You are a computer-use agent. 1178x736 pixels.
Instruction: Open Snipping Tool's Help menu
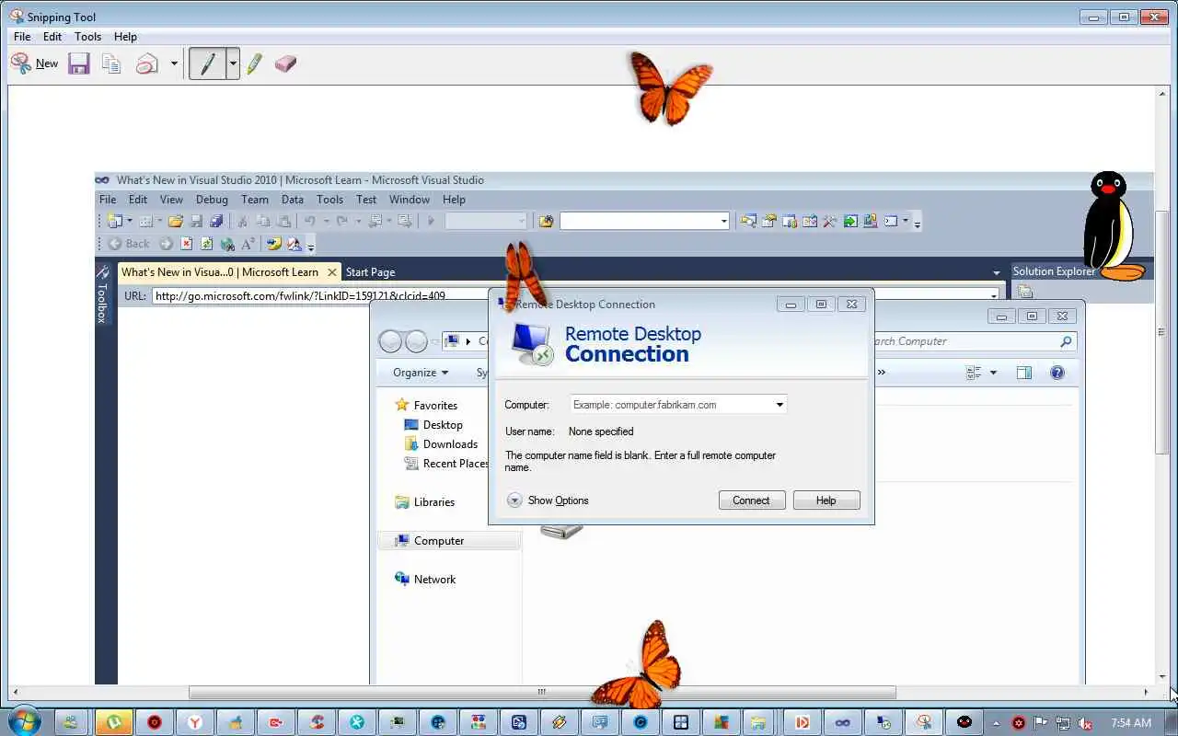(125, 37)
